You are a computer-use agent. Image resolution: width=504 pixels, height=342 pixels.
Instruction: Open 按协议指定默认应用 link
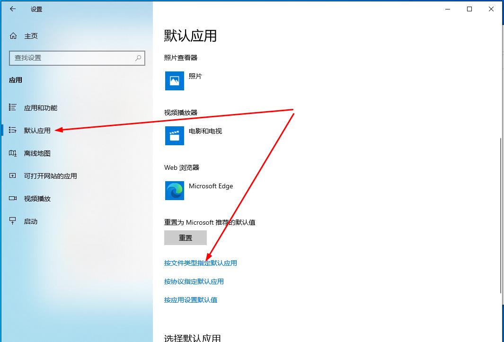(194, 281)
